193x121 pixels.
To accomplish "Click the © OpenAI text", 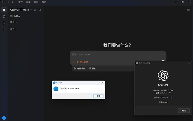I will (163, 102).
